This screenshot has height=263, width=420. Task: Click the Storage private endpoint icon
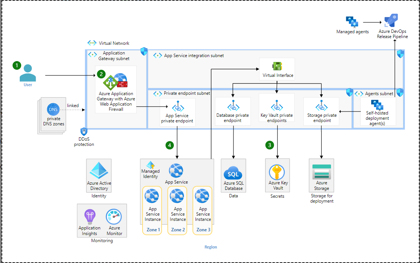pos(321,106)
